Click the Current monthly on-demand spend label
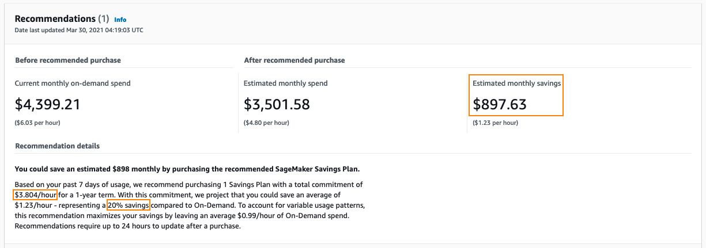706x248 pixels. coord(73,83)
